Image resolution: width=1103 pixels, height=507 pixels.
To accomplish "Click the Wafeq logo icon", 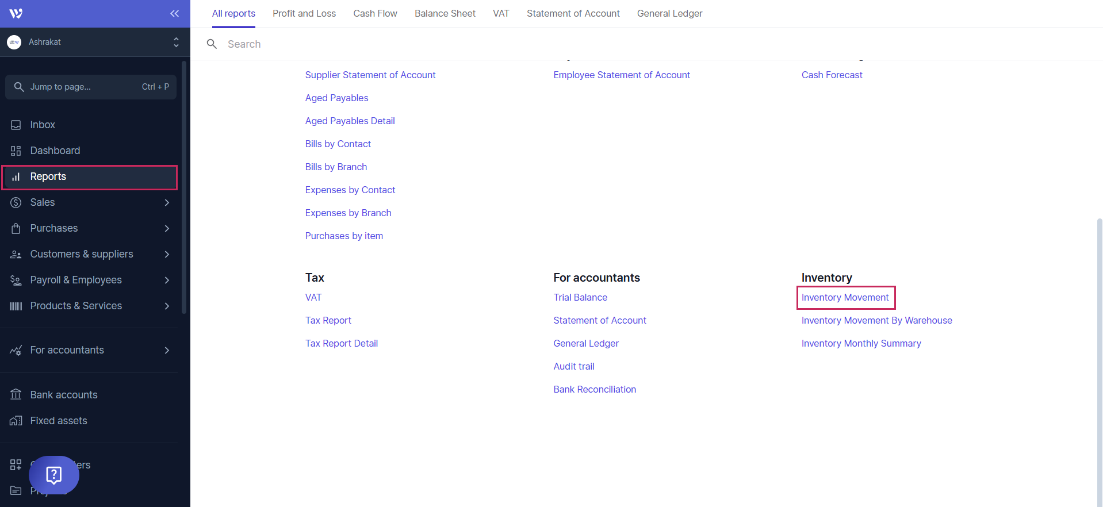I will tap(16, 13).
